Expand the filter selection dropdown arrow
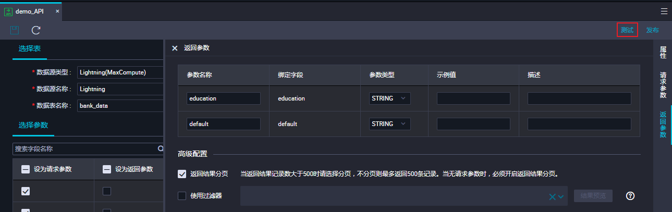Viewport: 672px width, 212px height. pos(561,196)
